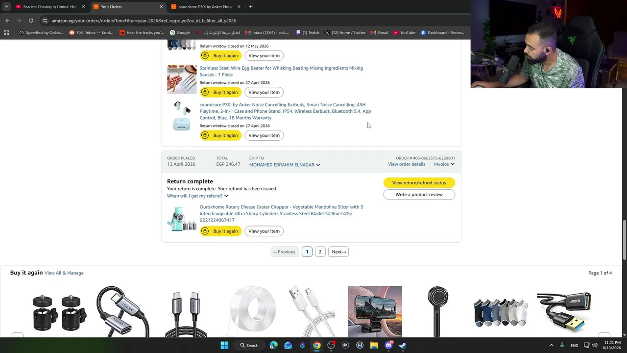Open the Chrome apps grid shortcut

click(x=6, y=33)
